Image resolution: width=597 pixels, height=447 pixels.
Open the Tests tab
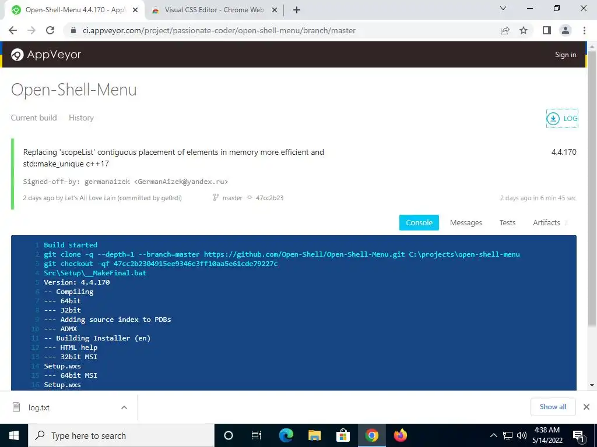507,223
